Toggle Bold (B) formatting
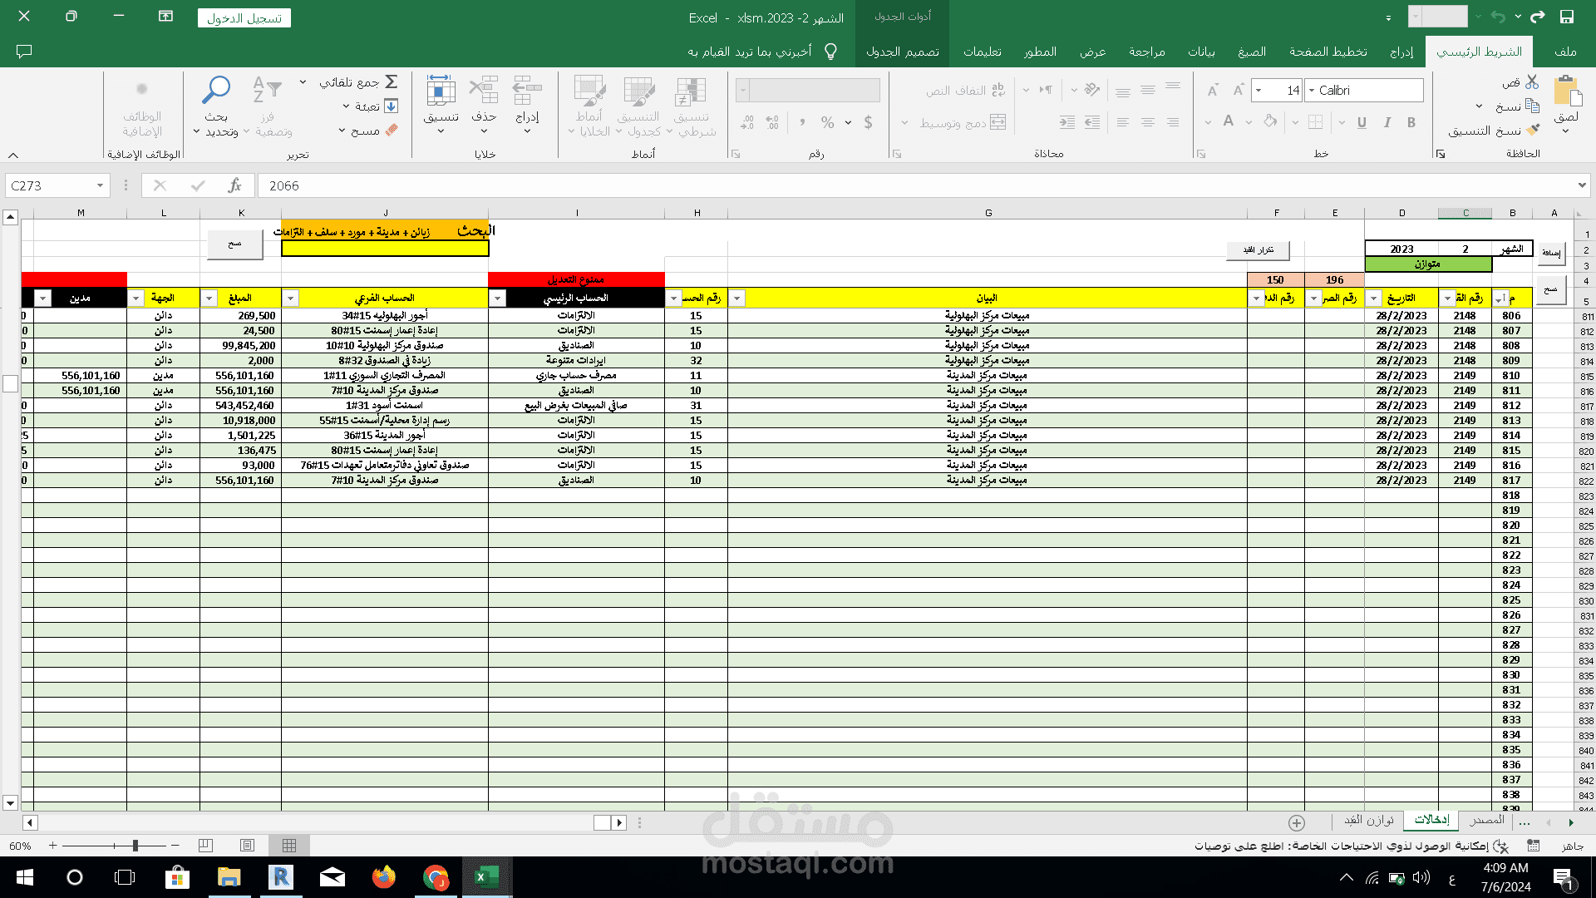The height and width of the screenshot is (898, 1596). (1411, 122)
